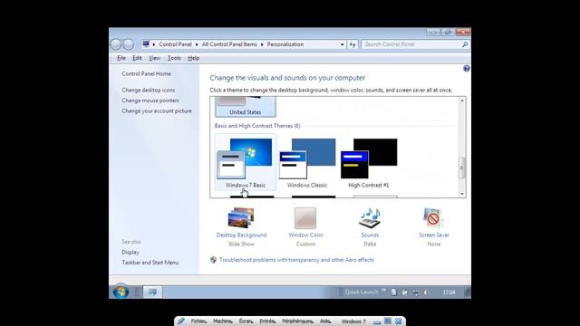Click the All Control Panel Items breadcrumb

click(x=229, y=44)
